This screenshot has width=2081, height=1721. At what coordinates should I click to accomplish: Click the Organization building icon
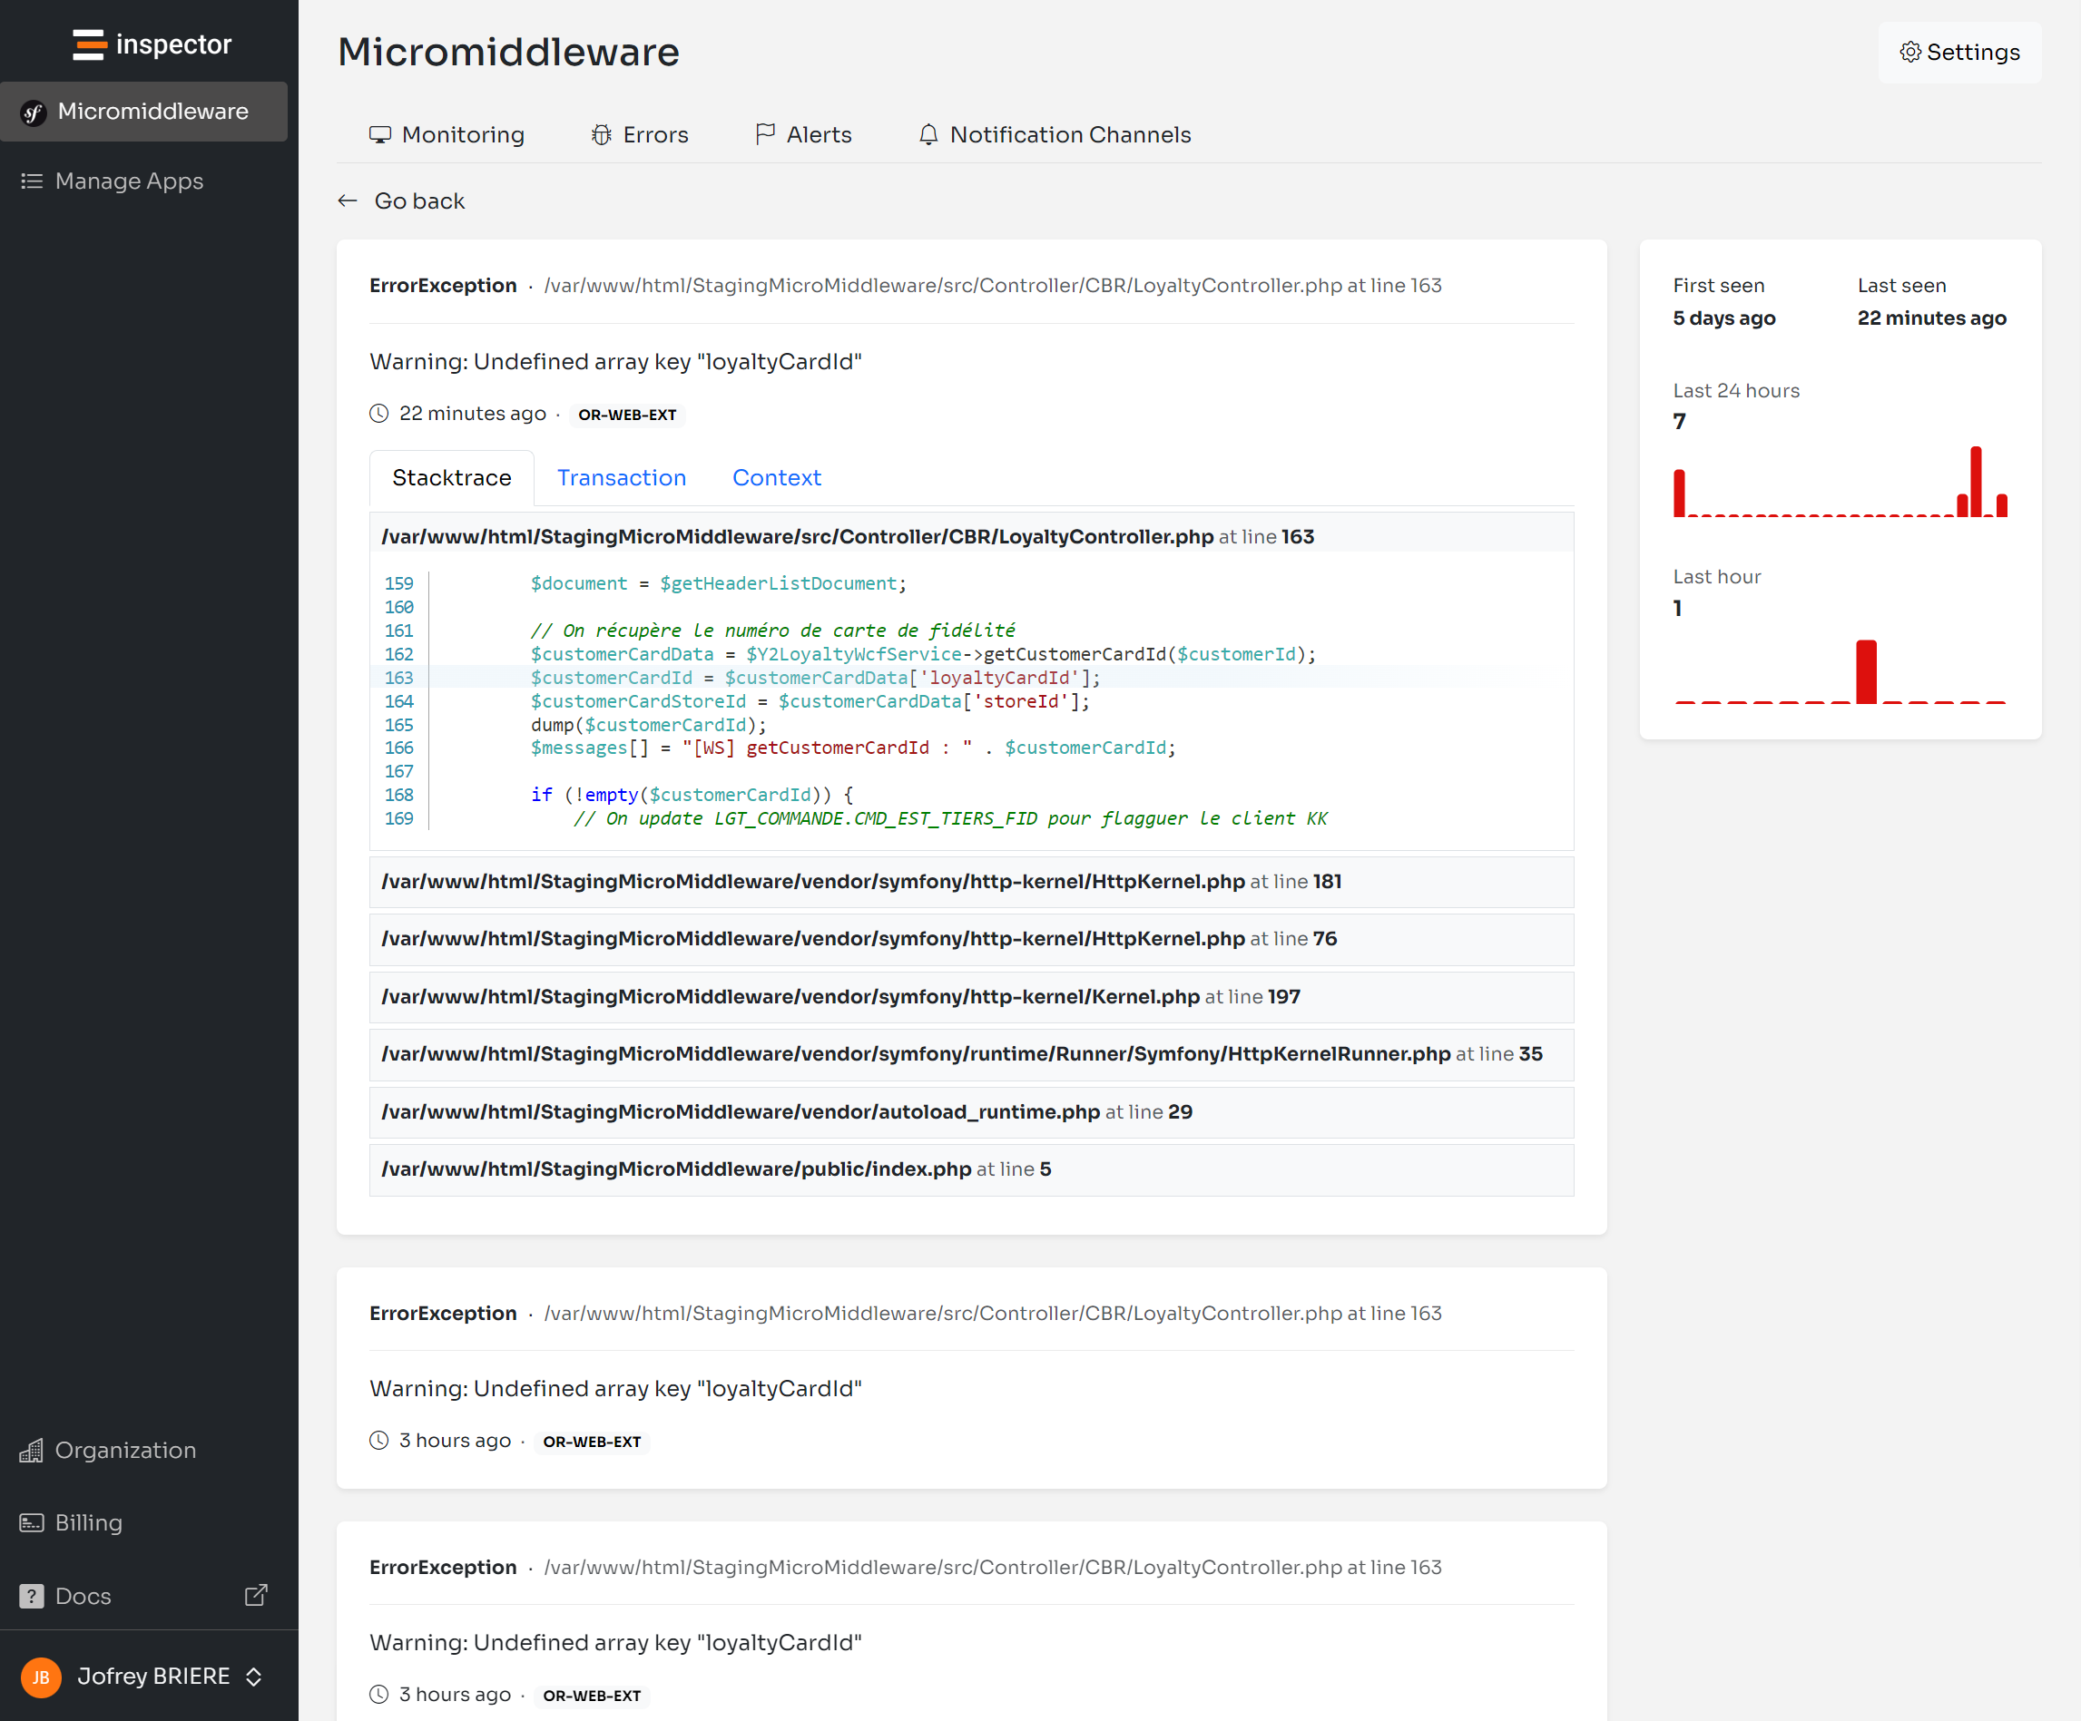32,1451
